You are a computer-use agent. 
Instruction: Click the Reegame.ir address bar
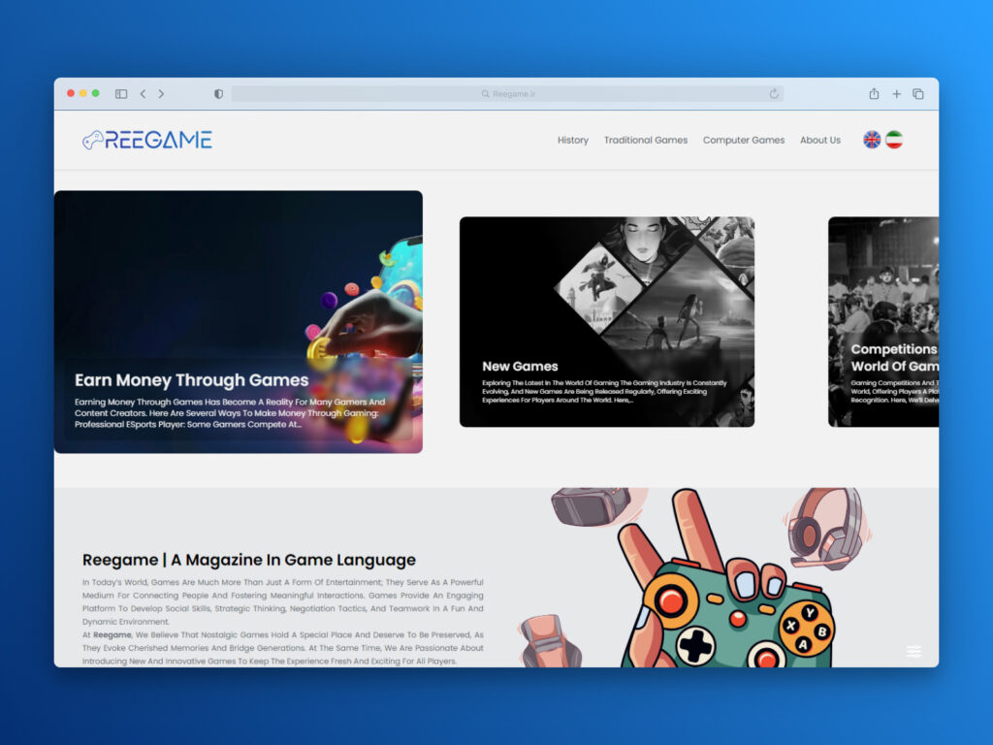pos(507,94)
